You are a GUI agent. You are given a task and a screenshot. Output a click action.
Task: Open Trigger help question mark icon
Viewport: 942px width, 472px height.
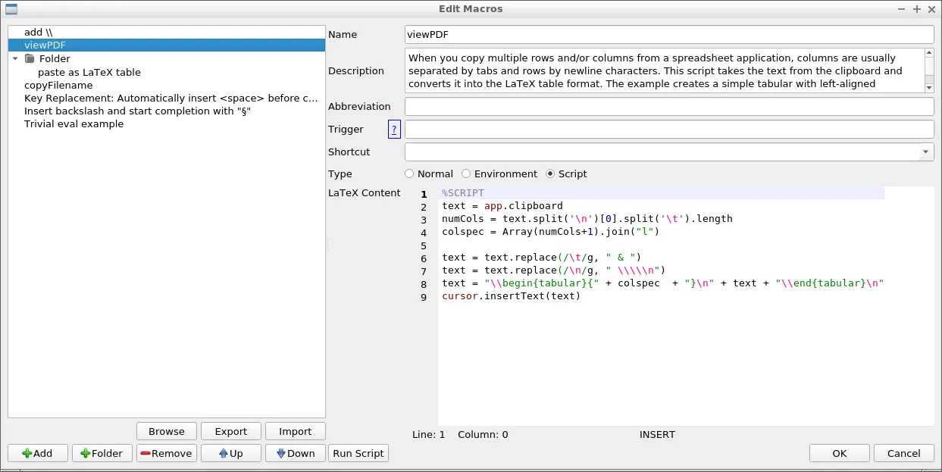pos(394,130)
